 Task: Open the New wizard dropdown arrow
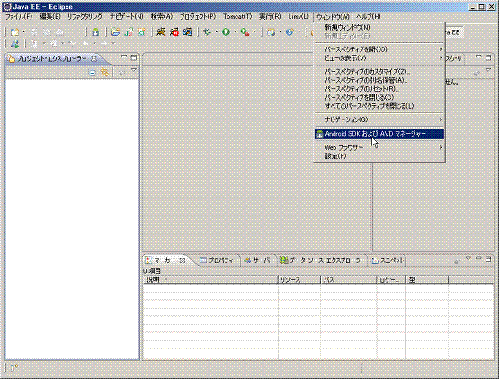24,31
